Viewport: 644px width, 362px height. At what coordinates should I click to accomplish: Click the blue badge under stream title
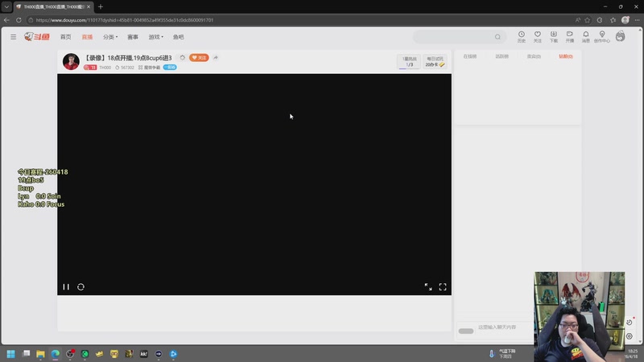point(170,68)
